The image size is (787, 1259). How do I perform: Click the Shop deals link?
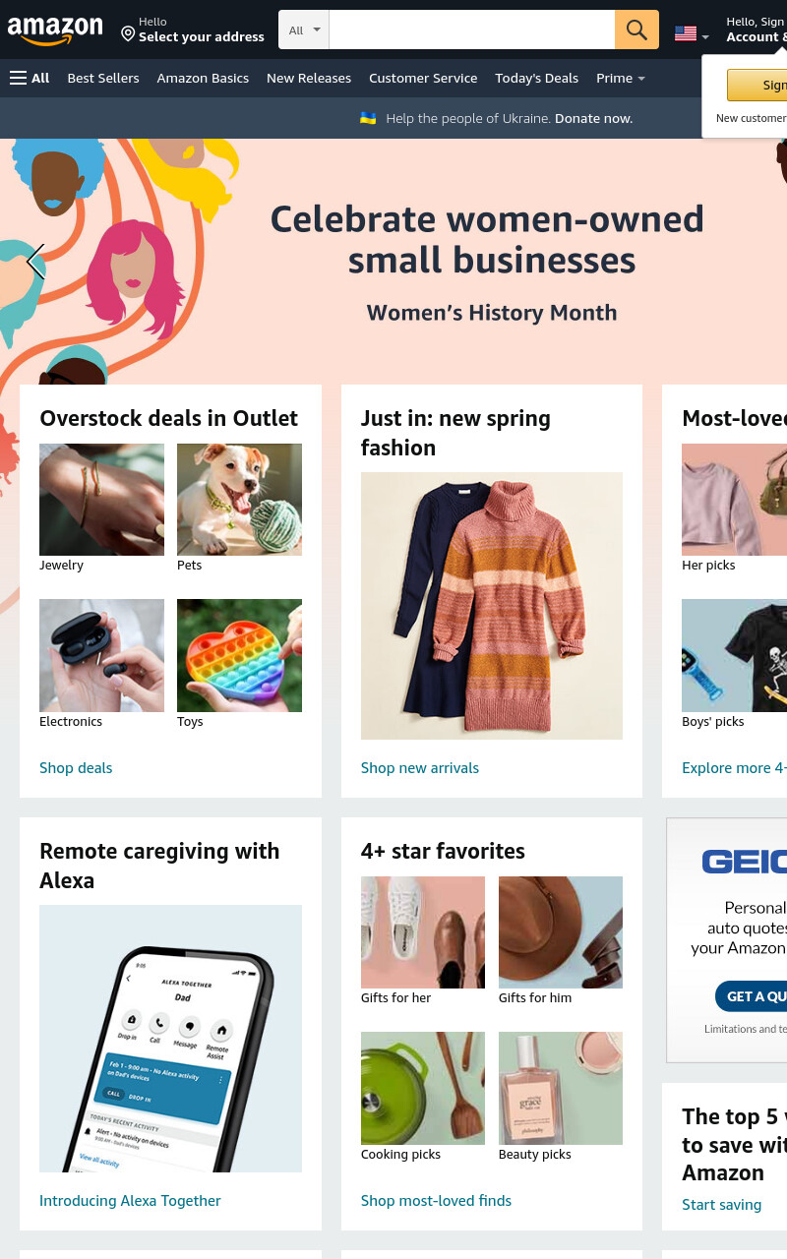[76, 768]
